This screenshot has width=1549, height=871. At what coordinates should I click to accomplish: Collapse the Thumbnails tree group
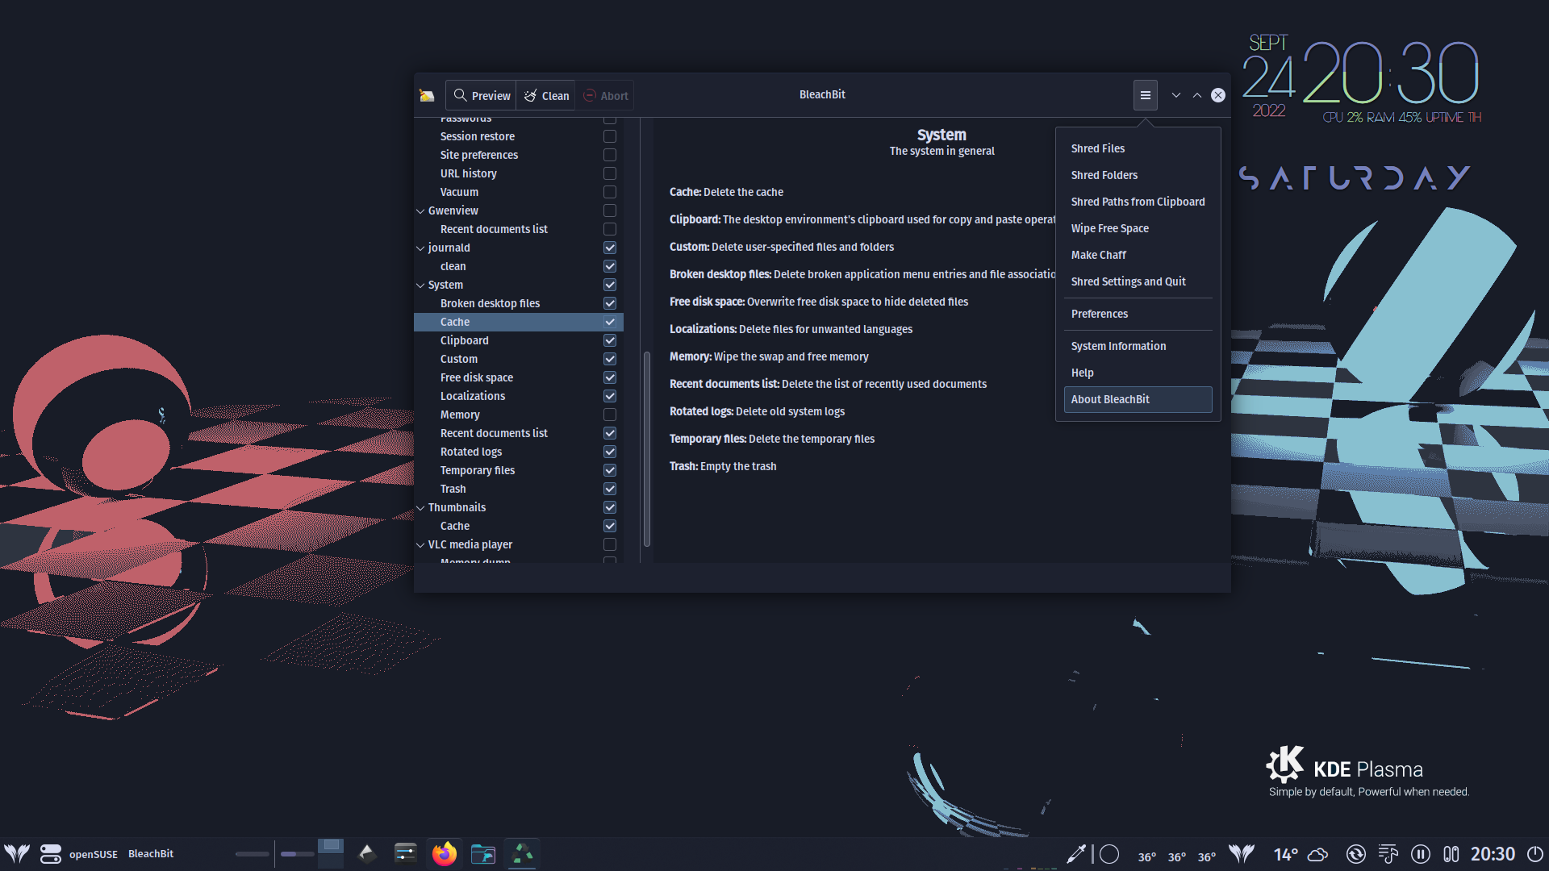coord(420,508)
